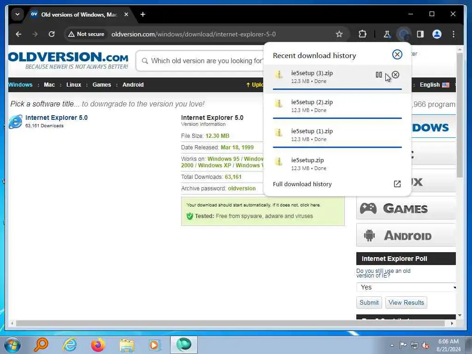Open the Games category banner
The width and height of the screenshot is (472, 354).
(x=406, y=208)
